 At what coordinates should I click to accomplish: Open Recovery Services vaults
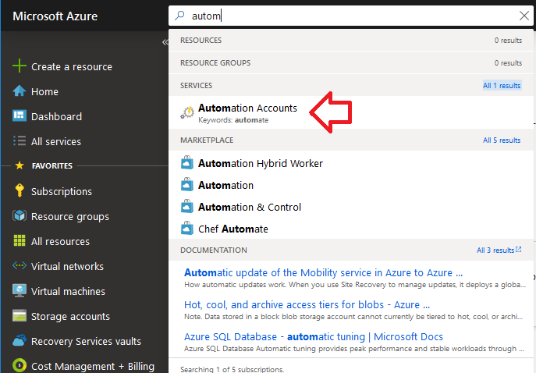(86, 341)
